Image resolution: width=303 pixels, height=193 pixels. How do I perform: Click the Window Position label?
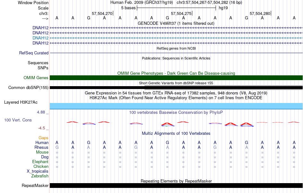coord(33,3)
